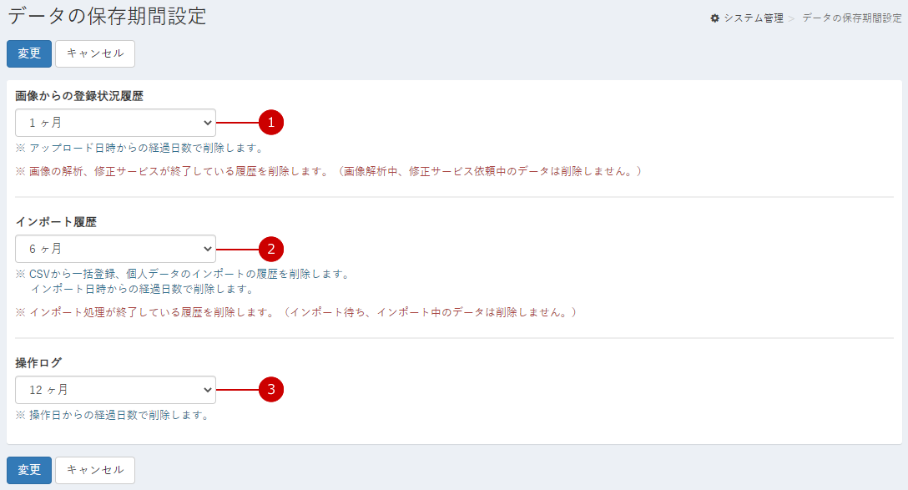908x490 pixels.
Task: Click the top 変更 button
Action: (29, 54)
